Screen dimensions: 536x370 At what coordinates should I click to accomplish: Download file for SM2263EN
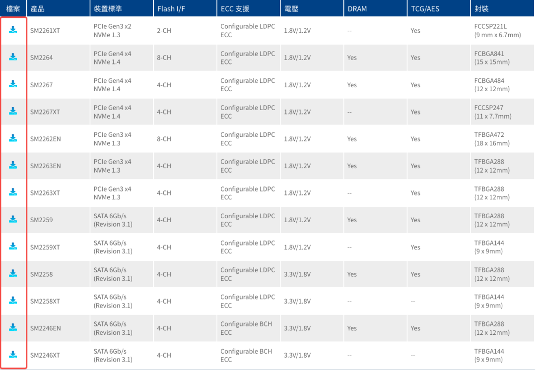pyautogui.click(x=13, y=165)
